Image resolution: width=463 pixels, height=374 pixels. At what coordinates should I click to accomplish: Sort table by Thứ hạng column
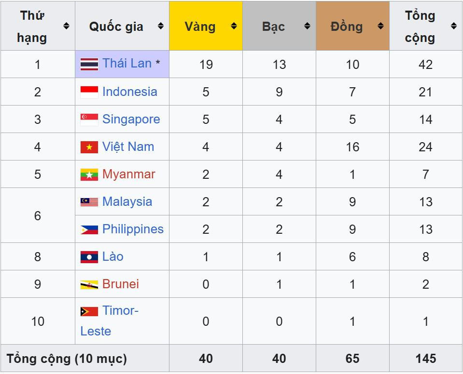click(66, 26)
